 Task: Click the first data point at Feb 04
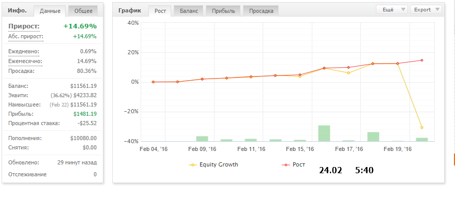(x=153, y=82)
